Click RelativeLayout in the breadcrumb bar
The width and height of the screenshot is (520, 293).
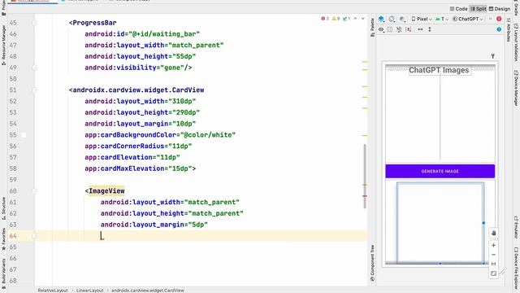coord(52,291)
